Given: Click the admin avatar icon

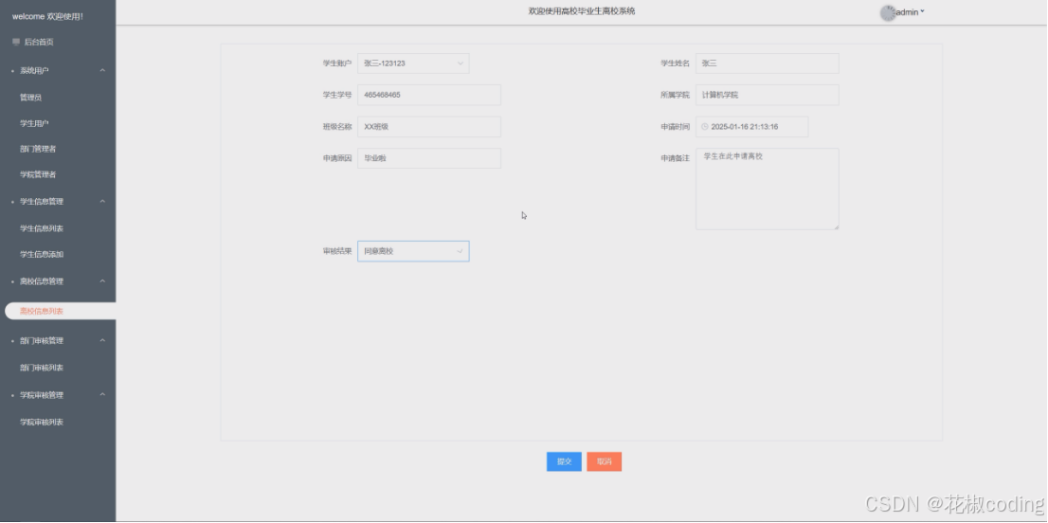Looking at the screenshot, I should 888,12.
